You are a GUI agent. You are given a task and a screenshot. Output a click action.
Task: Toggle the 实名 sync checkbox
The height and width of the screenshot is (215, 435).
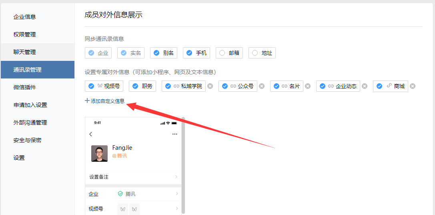pyautogui.click(x=124, y=53)
